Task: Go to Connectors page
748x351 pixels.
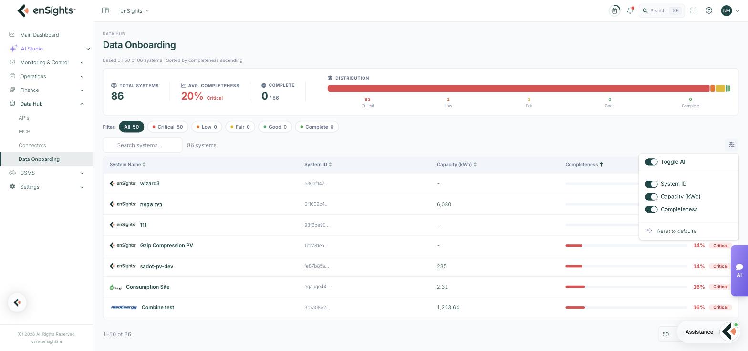Action: (x=32, y=145)
